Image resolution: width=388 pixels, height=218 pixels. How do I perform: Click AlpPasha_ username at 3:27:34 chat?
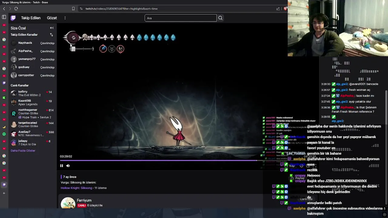[347, 96]
